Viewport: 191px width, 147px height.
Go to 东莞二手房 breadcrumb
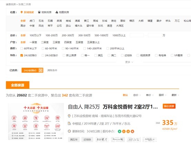[24, 4]
